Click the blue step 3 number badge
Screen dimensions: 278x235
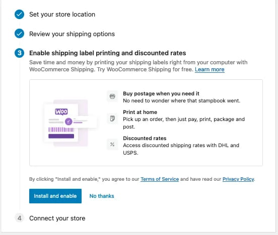pos(19,53)
